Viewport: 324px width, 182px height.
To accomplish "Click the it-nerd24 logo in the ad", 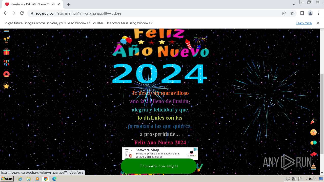I will coord(192,154).
